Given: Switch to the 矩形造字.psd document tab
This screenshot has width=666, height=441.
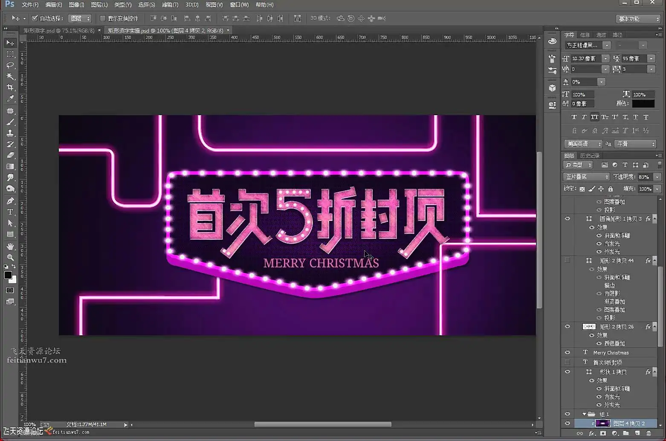Looking at the screenshot, I should [59, 31].
